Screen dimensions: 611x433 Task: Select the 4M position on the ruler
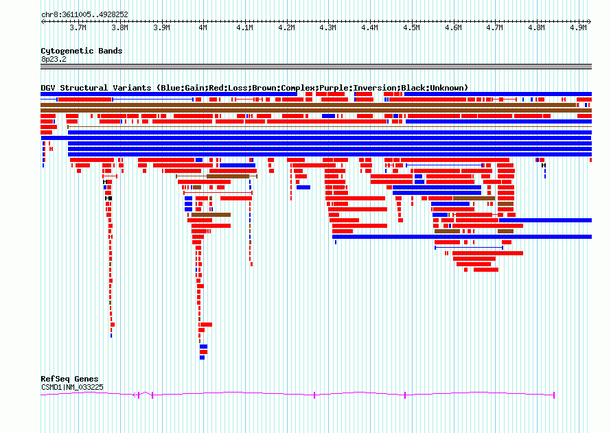tap(203, 27)
